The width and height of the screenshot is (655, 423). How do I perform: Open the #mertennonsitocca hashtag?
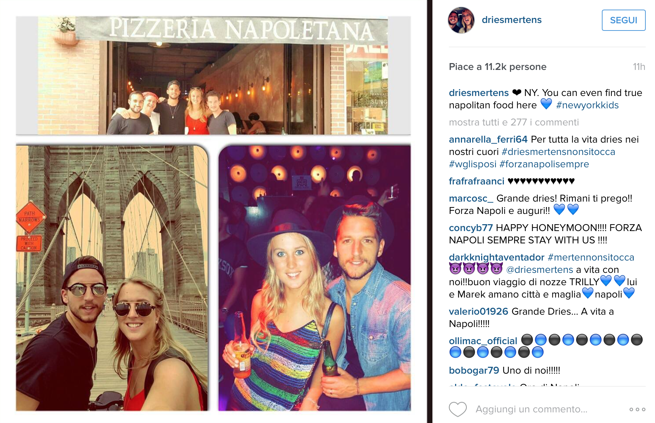tap(591, 257)
